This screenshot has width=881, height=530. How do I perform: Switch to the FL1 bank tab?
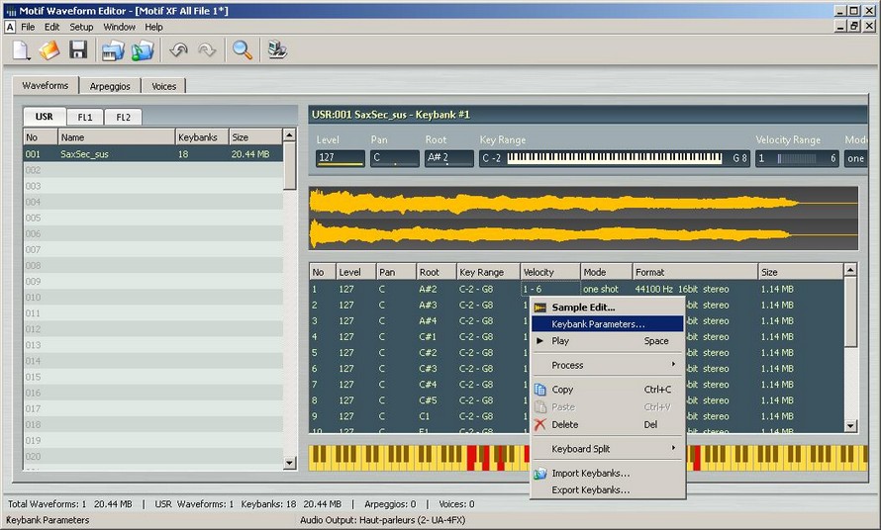86,117
